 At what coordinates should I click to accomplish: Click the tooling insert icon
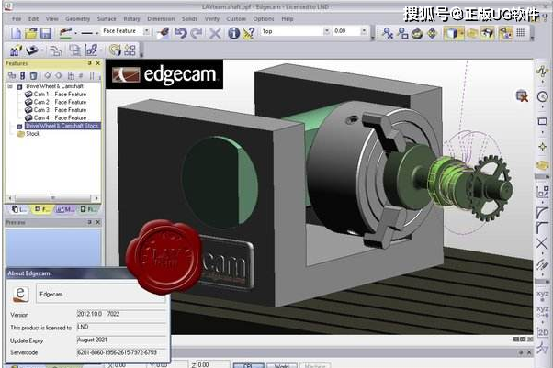click(32, 50)
